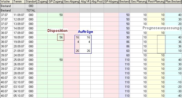
Task: Click the Woche column header
Action: point(7,1)
